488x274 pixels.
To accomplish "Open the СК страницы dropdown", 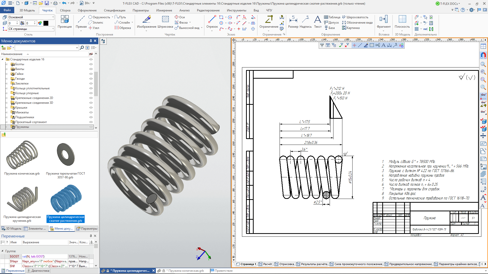I will pyautogui.click(x=53, y=29).
